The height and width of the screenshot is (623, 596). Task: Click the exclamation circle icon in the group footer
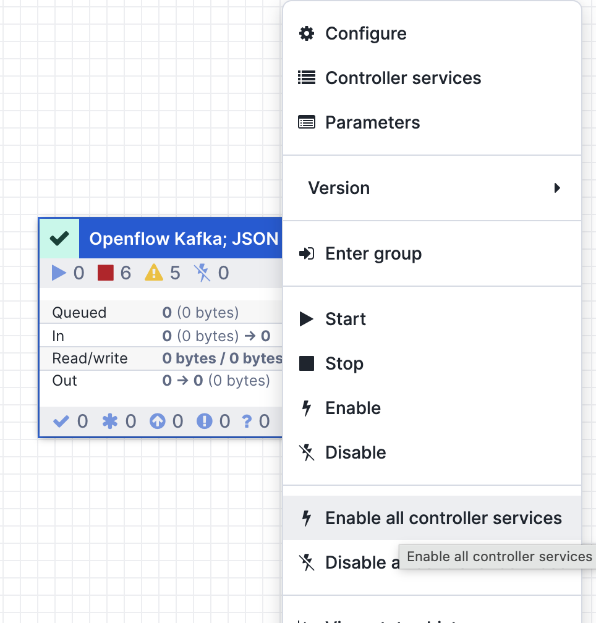(x=204, y=421)
